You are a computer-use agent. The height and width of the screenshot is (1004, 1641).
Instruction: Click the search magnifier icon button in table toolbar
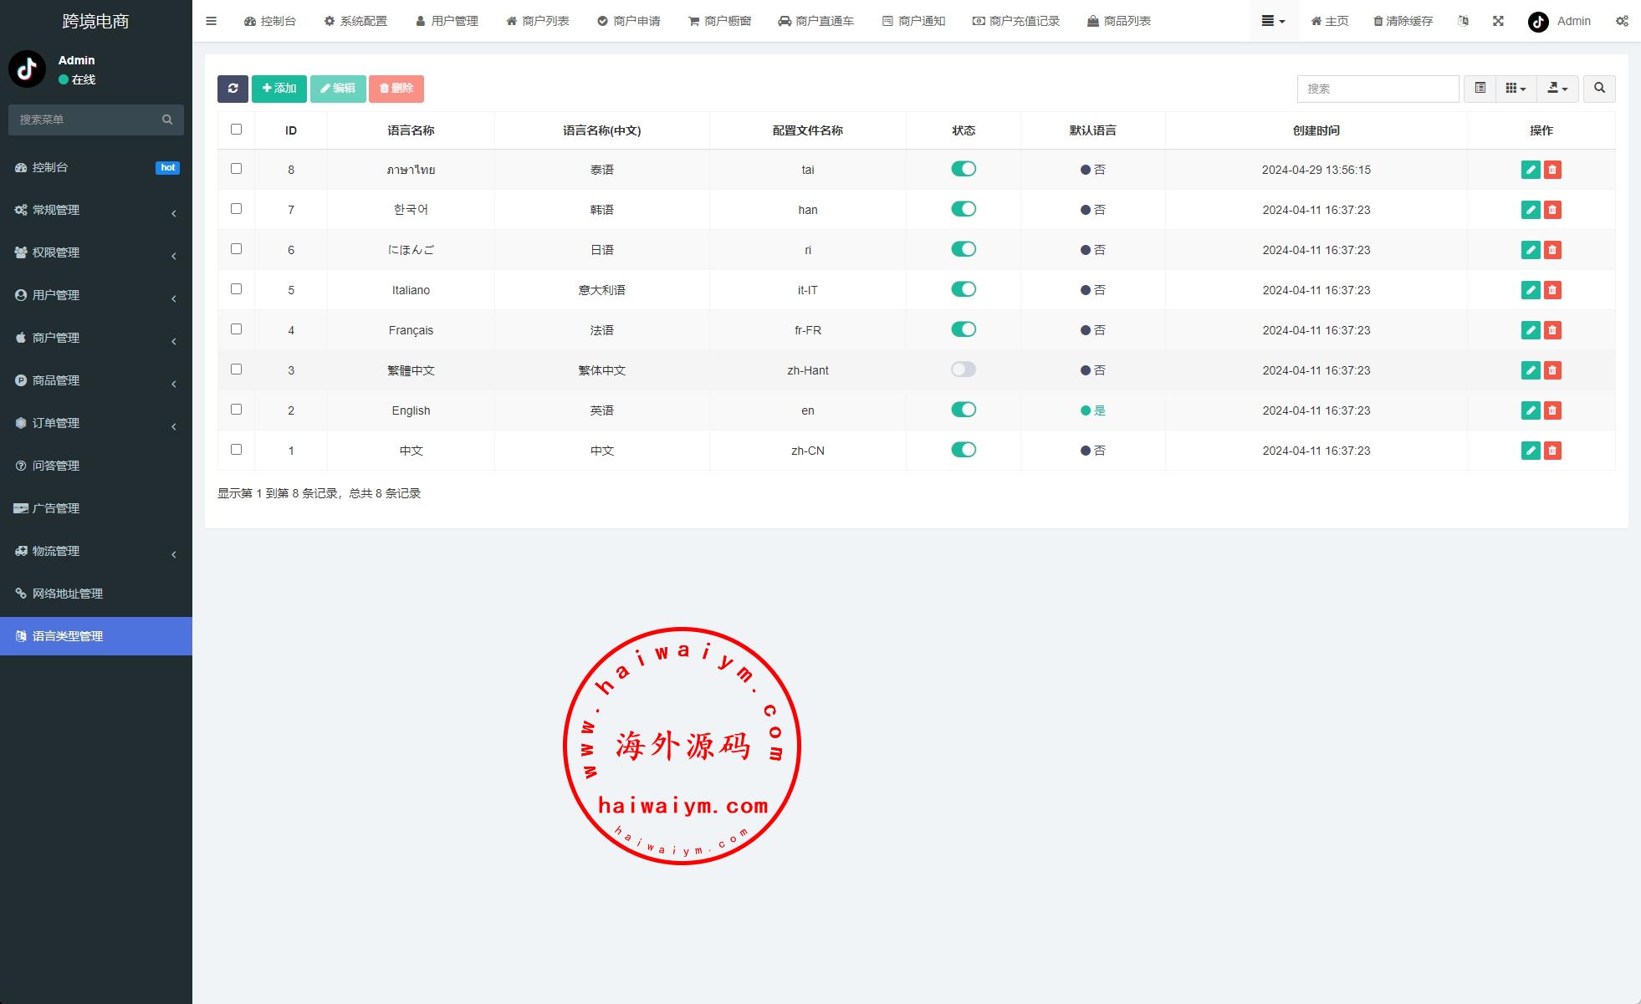coord(1599,89)
